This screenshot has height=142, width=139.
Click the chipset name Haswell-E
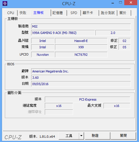click(81, 41)
